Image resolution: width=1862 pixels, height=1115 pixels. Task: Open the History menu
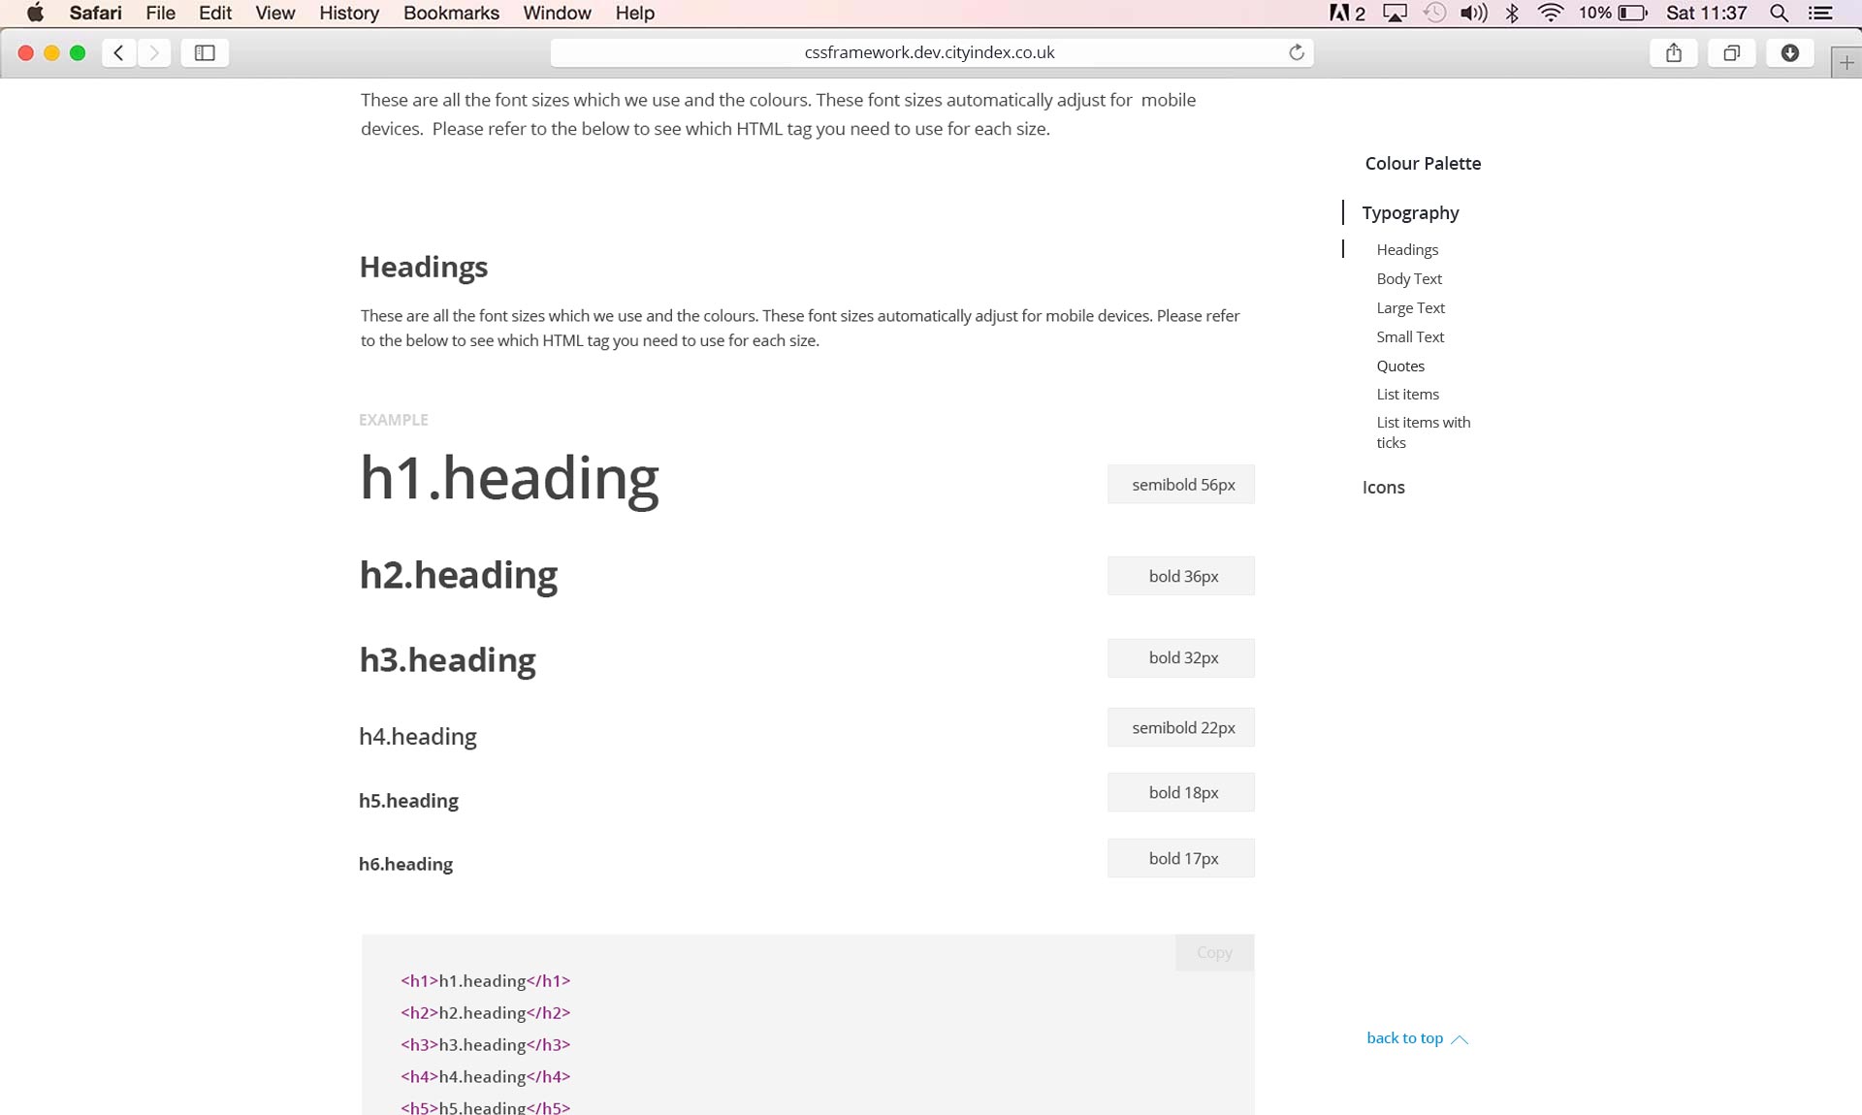click(x=348, y=13)
